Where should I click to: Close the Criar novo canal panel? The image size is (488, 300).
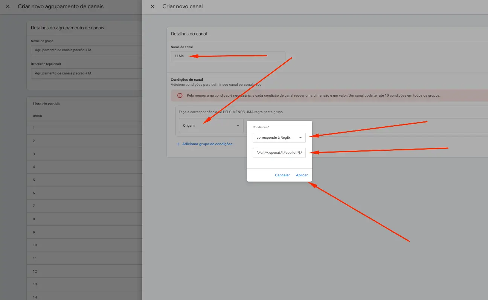click(152, 6)
